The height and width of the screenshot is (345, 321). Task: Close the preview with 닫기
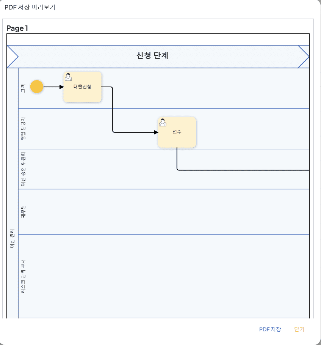[x=299, y=329]
